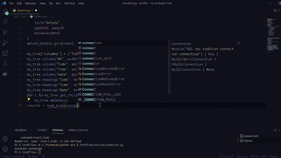281x158 pixels.
Task: Open the Accounts menu icon
Action: [x=5, y=139]
